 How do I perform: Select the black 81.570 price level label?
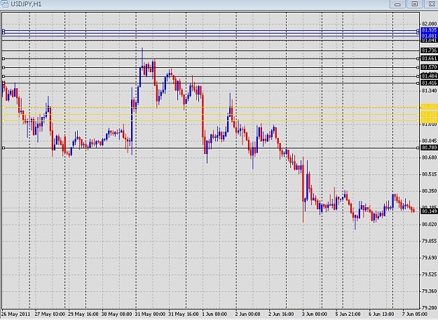429,67
